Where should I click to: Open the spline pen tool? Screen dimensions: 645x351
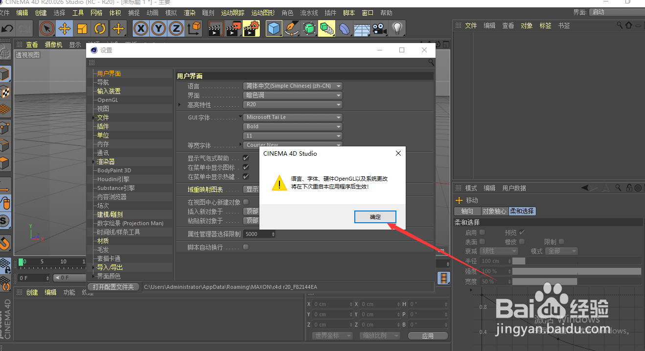292,29
